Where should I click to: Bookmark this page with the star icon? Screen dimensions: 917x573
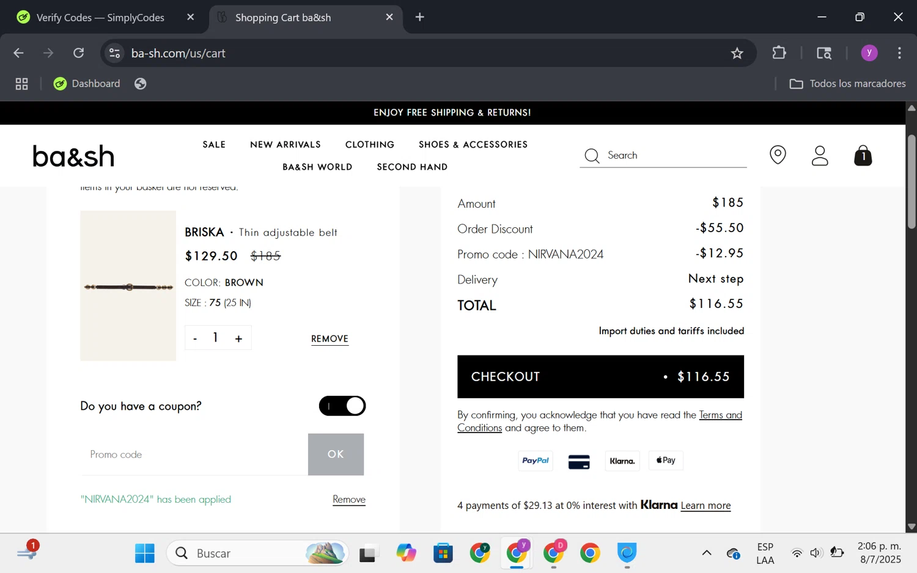[x=737, y=53]
